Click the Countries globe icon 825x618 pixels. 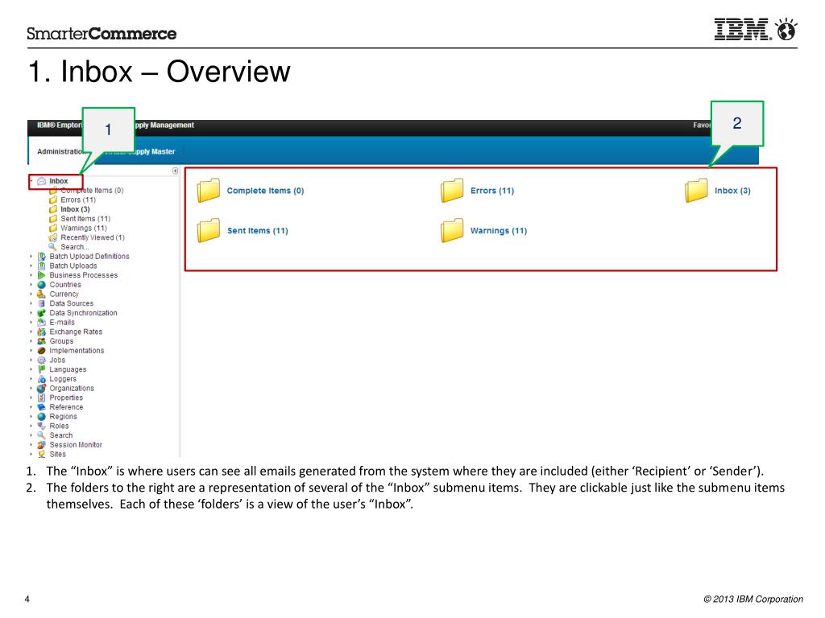(42, 285)
